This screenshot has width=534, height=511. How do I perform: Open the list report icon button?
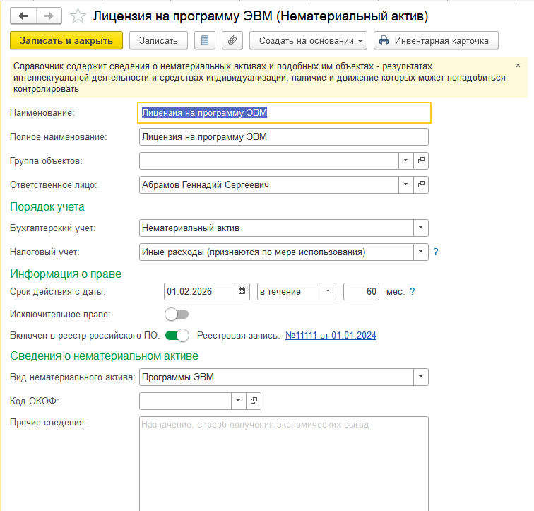click(205, 40)
